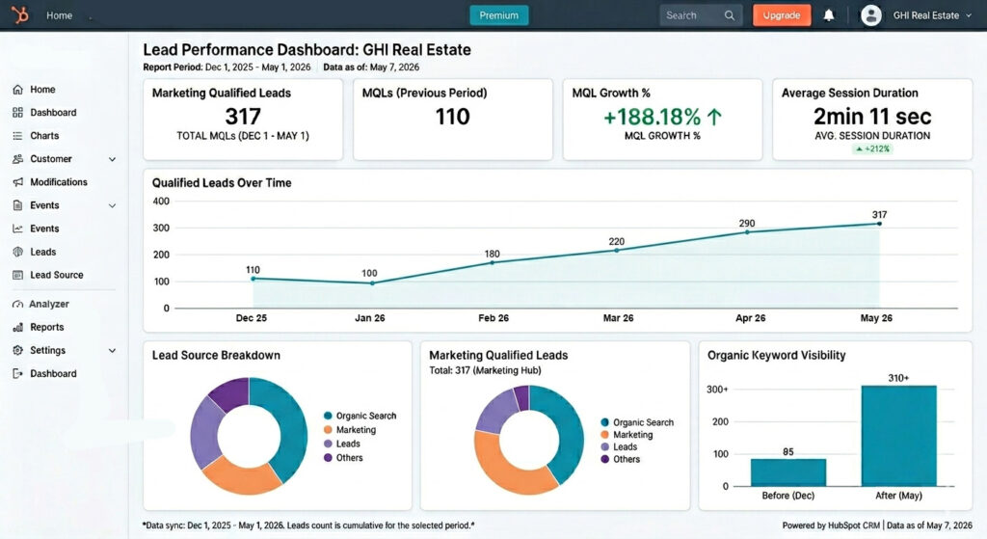Screen dimensions: 987x539
Task: Click the Mar 26 data point labeled 220
Action: tap(616, 250)
